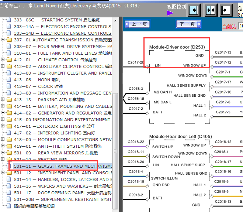Go to the previous page with 上一页
This screenshot has height=212, width=243.
(x=137, y=24)
